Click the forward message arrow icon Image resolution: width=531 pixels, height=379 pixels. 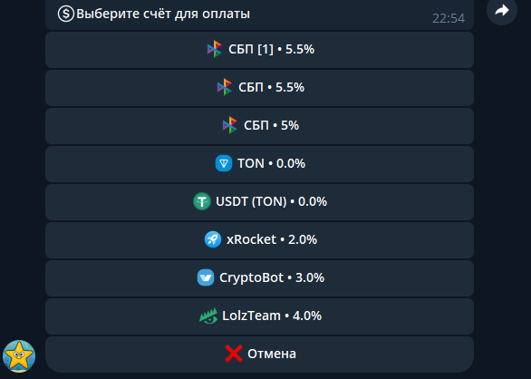(x=502, y=10)
